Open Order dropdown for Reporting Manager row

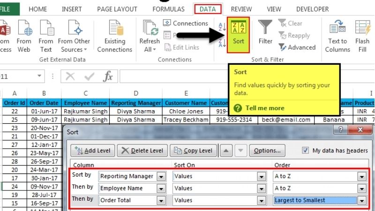tap(362, 176)
